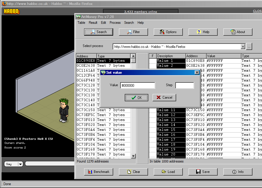Open the Table menu
Viewport: 262px width, 188px height.
point(81,23)
